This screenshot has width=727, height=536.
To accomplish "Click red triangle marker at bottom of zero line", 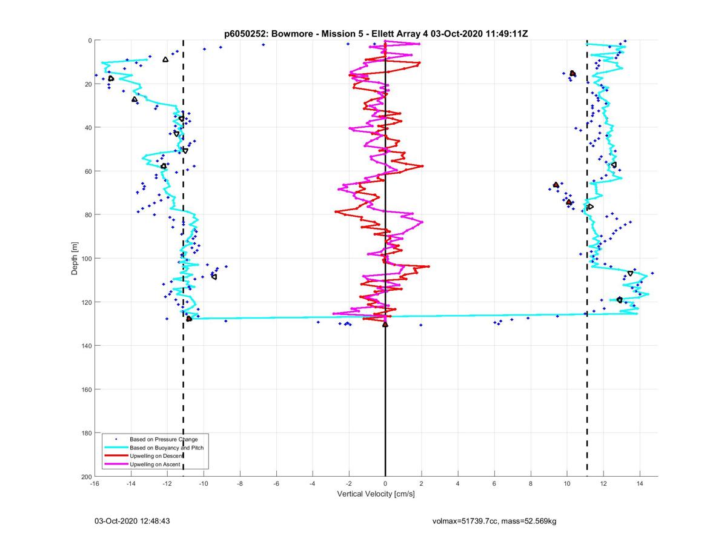I will 385,324.
